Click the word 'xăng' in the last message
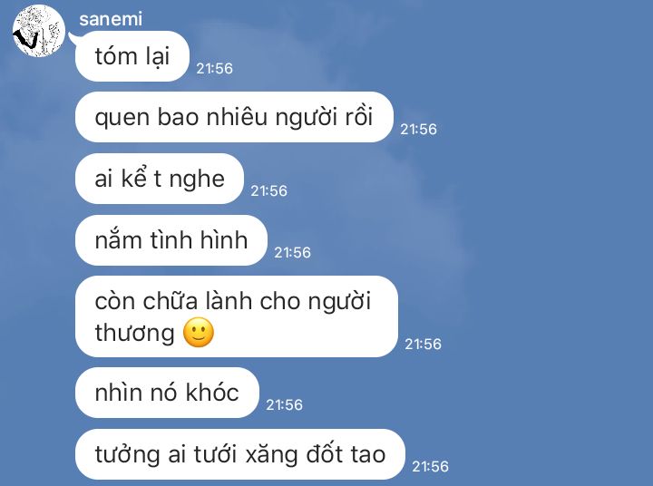Screen dimensions: 653x486 click(x=271, y=454)
